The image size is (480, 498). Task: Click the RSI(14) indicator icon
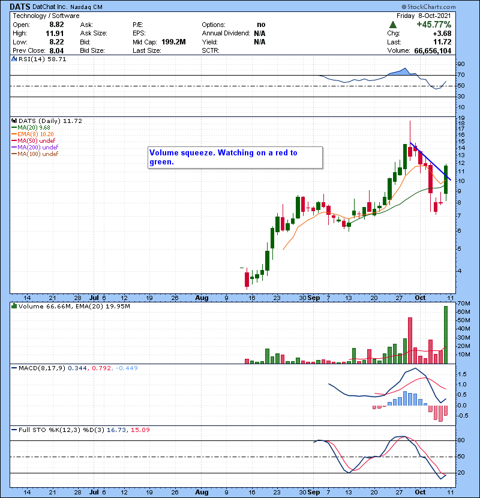click(14, 59)
